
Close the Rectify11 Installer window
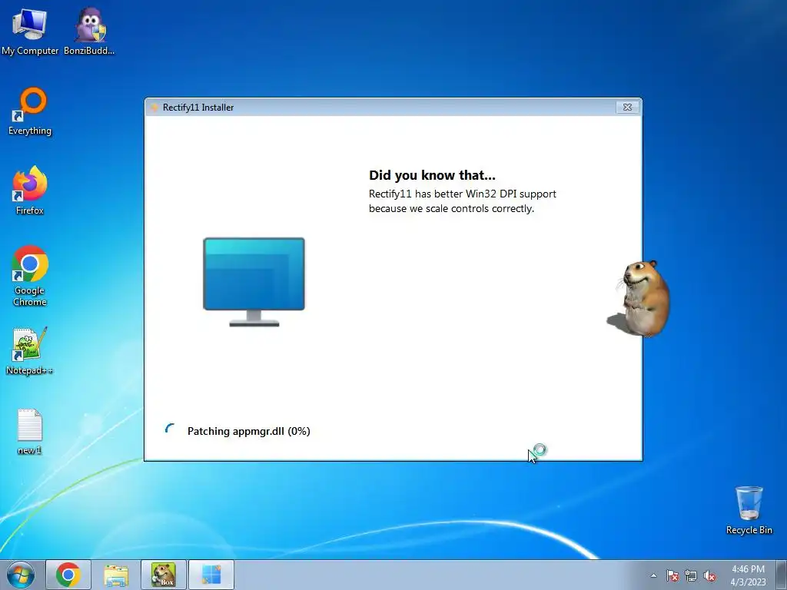pyautogui.click(x=627, y=107)
